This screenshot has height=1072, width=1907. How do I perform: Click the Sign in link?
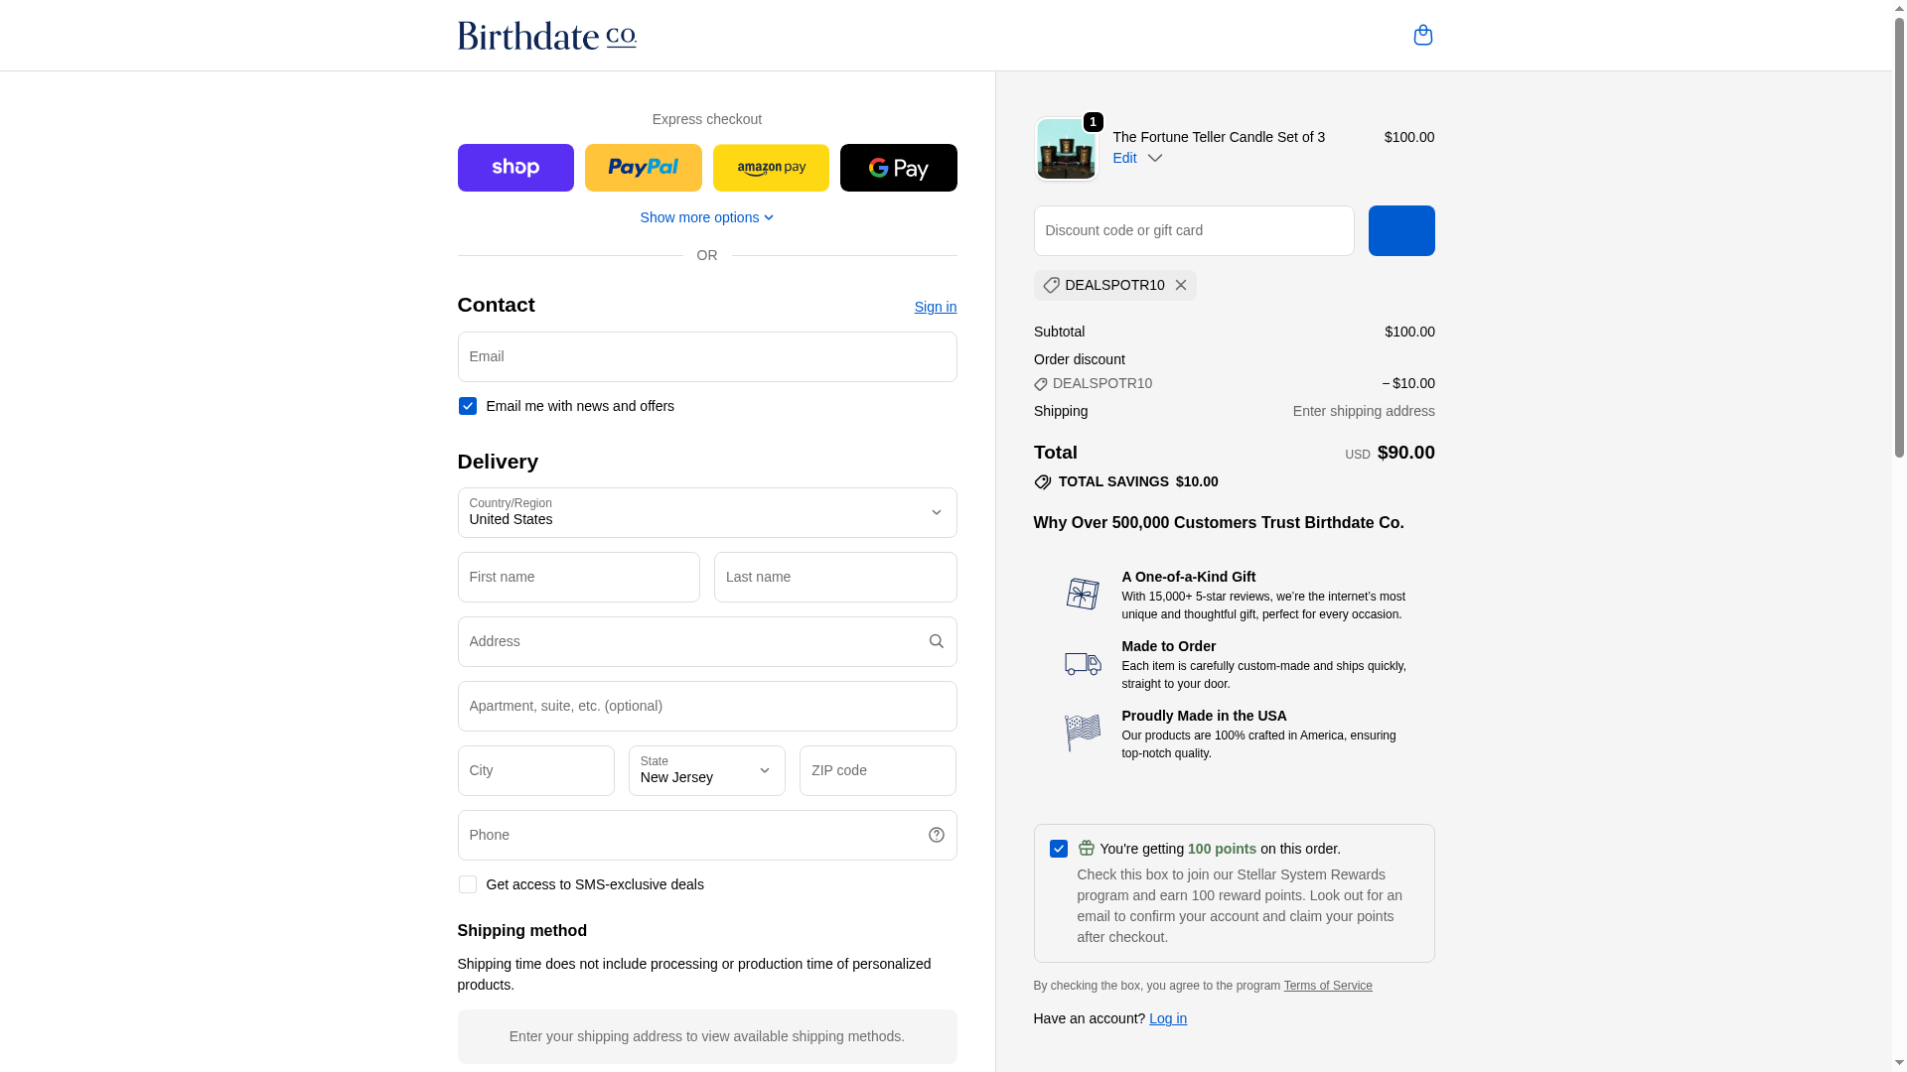pyautogui.click(x=935, y=307)
